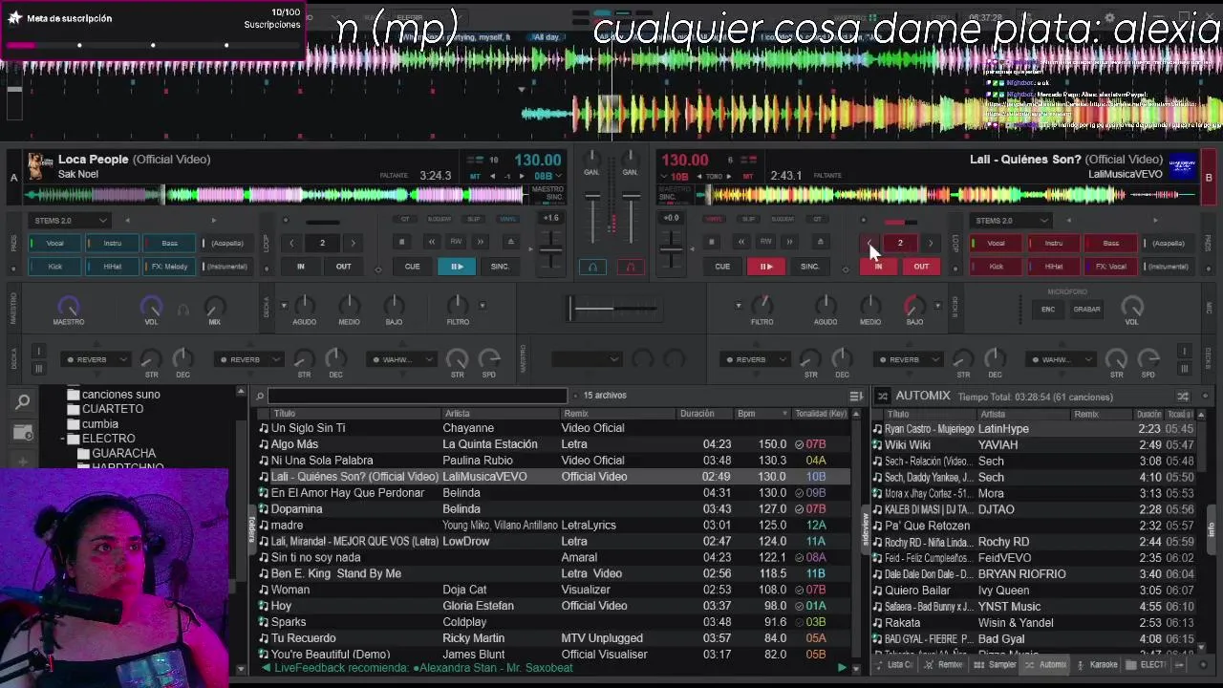1223x688 pixels.
Task: Click deck A letter A indicator
Action: [13, 178]
